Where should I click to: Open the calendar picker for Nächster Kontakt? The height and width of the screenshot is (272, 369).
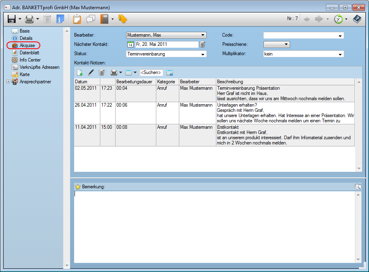click(130, 45)
